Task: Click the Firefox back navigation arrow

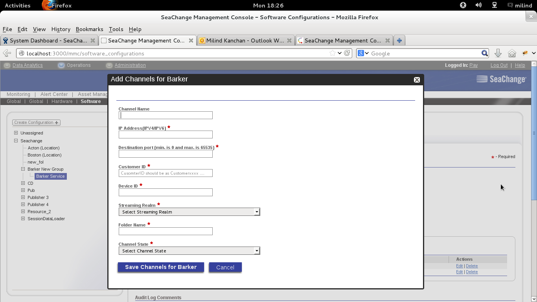Action: click(7, 53)
